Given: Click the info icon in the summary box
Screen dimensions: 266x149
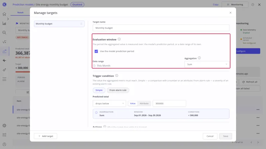Looking at the screenshot, I should tap(96, 112).
